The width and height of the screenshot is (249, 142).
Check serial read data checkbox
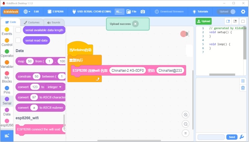18,40
